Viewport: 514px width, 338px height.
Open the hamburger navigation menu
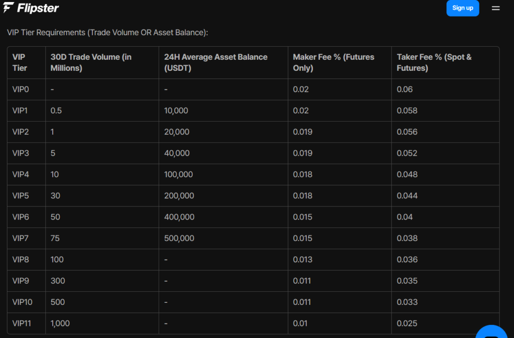(x=495, y=8)
